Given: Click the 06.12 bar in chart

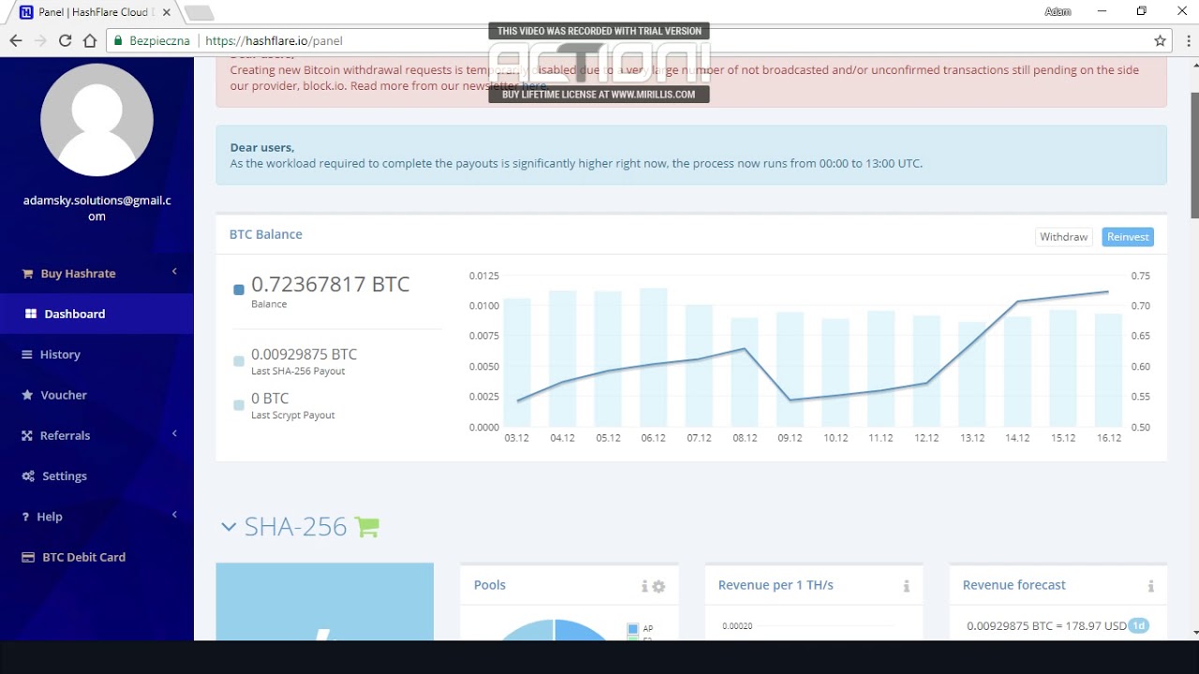Looking at the screenshot, I should (654, 358).
